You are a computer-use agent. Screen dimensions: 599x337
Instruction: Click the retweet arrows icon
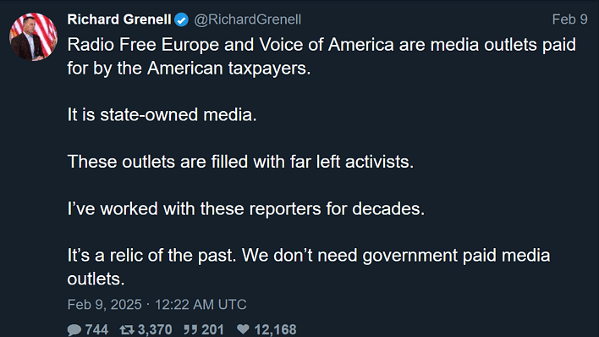click(127, 329)
